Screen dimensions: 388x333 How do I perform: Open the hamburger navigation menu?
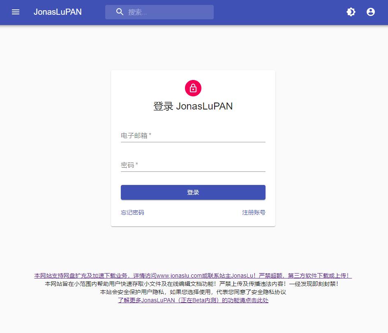tap(16, 12)
